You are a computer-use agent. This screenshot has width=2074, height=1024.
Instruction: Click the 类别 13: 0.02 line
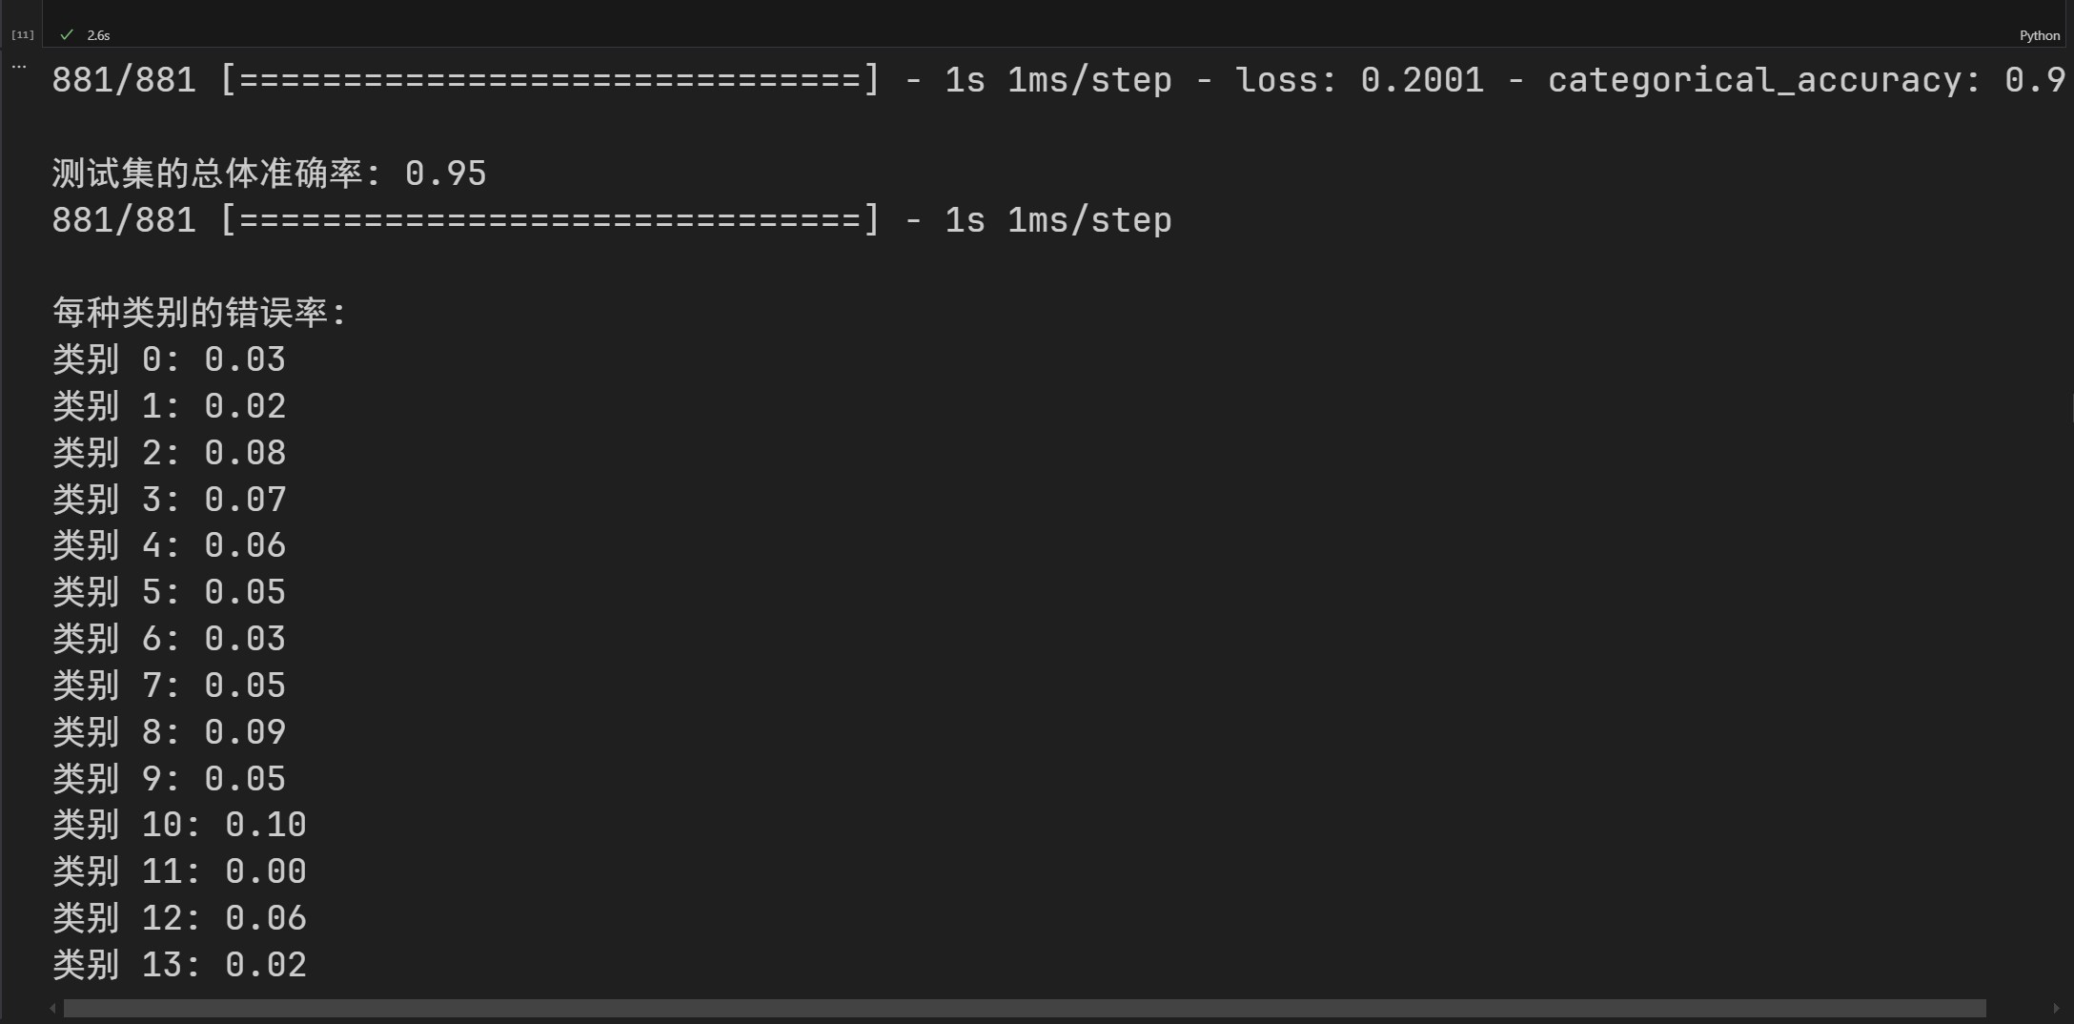179,965
